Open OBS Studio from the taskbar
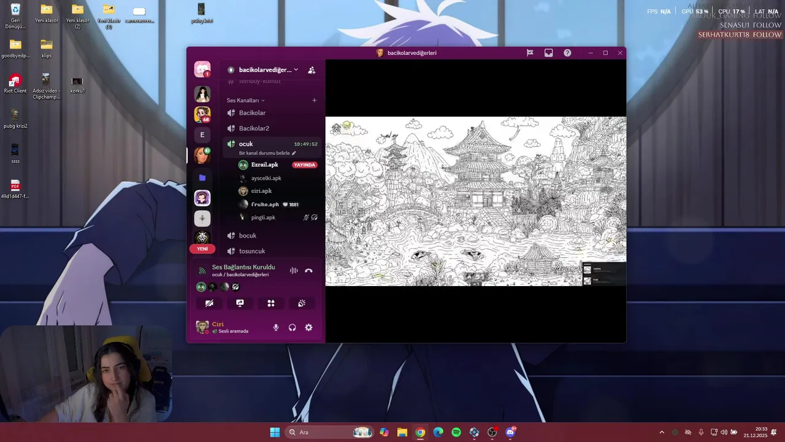This screenshot has height=442, width=785. [492, 432]
